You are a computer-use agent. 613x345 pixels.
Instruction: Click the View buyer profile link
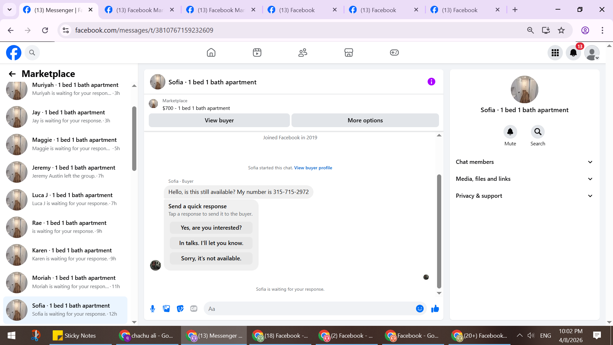313,168
